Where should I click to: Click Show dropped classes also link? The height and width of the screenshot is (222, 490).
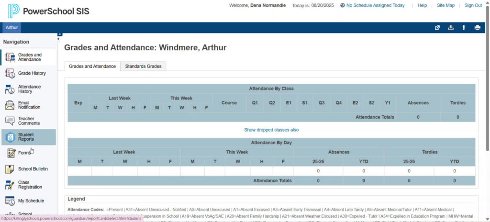pyautogui.click(x=271, y=130)
